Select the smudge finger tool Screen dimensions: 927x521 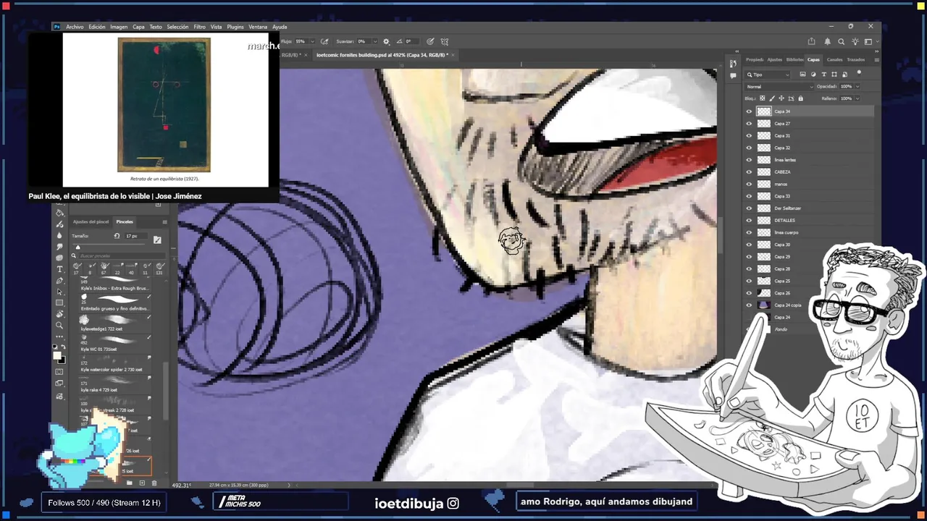[x=59, y=247]
